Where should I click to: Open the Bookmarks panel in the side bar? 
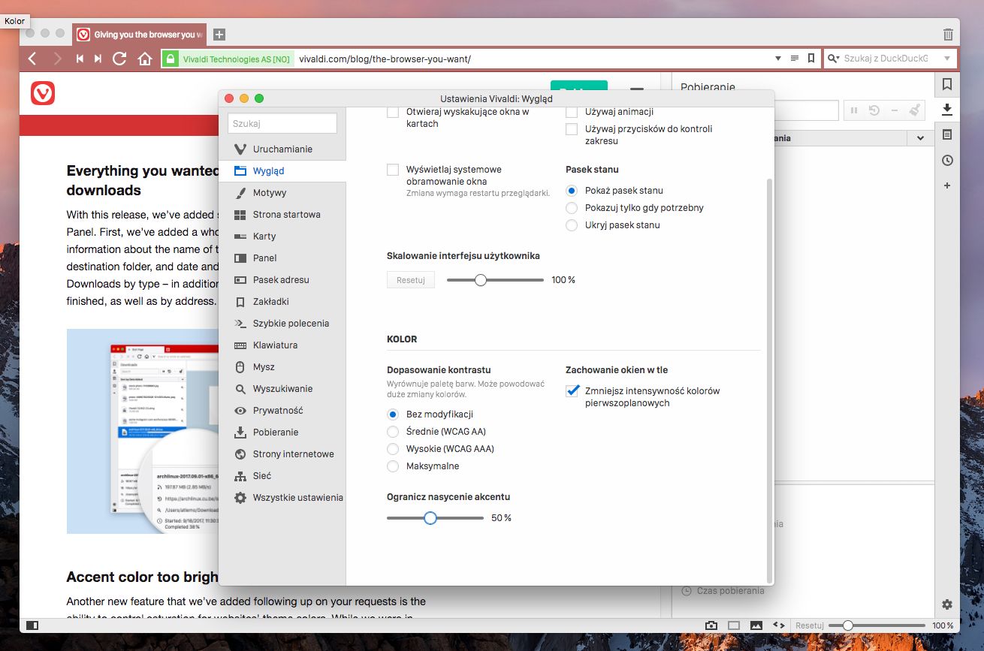pos(947,84)
